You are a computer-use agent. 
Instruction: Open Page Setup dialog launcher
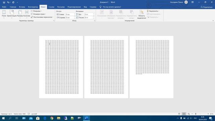tap(54, 21)
